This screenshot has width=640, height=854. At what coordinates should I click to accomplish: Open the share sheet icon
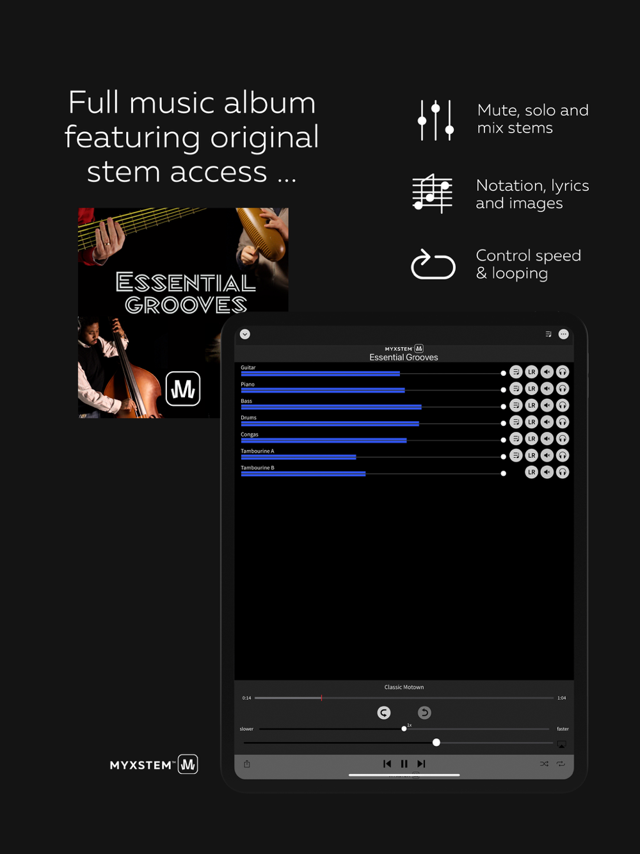(x=247, y=764)
